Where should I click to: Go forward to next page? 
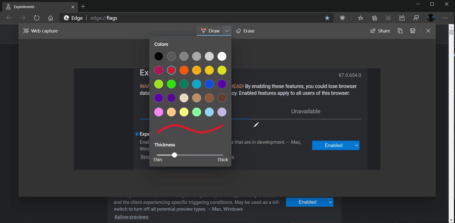point(23,18)
